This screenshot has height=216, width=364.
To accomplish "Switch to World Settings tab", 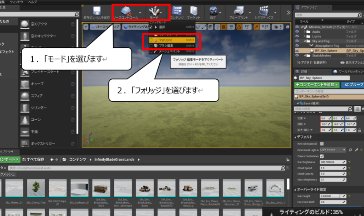I will (x=348, y=72).
